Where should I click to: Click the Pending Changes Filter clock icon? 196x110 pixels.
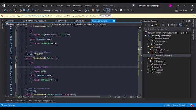coord(163,25)
